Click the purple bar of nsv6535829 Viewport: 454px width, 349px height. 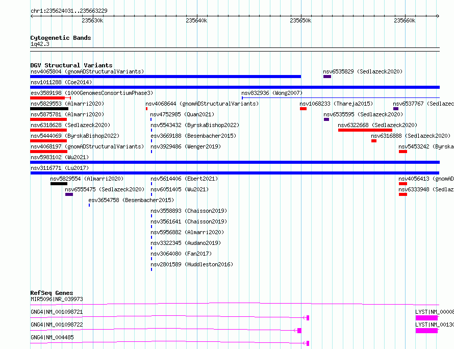tap(327, 77)
